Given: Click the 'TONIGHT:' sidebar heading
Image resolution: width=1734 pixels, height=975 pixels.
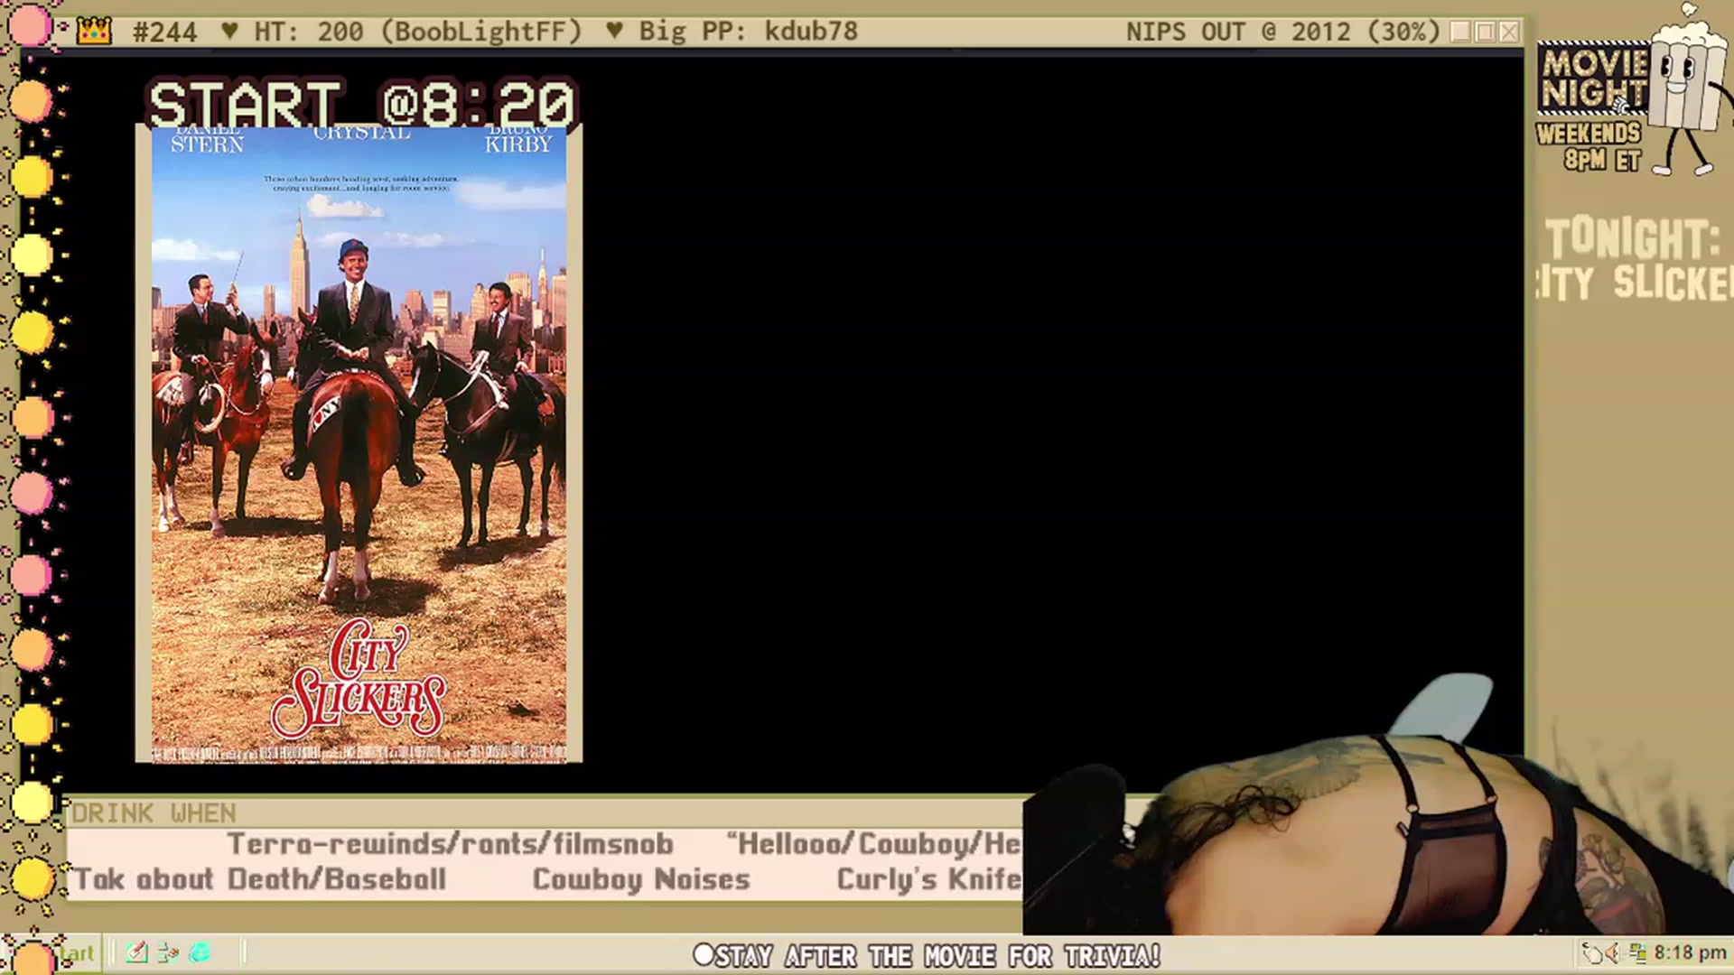Looking at the screenshot, I should click(x=1632, y=239).
